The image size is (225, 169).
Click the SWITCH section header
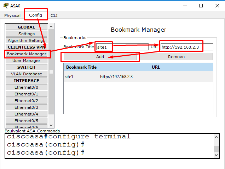coord(27,67)
